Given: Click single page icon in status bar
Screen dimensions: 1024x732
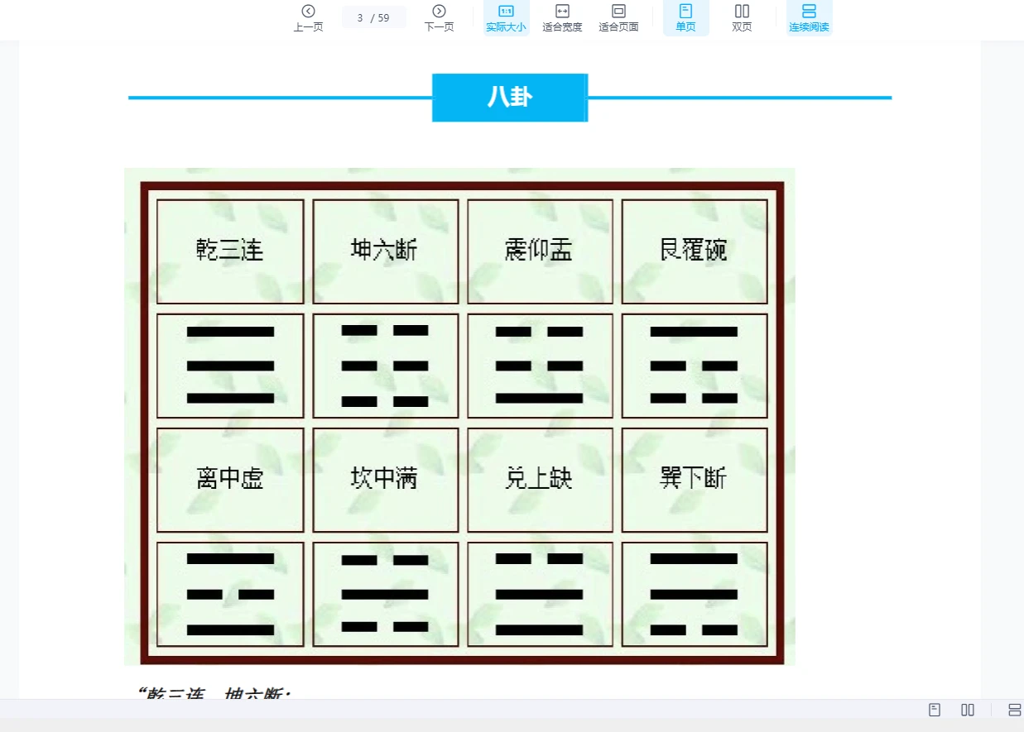Looking at the screenshot, I should pyautogui.click(x=935, y=710).
